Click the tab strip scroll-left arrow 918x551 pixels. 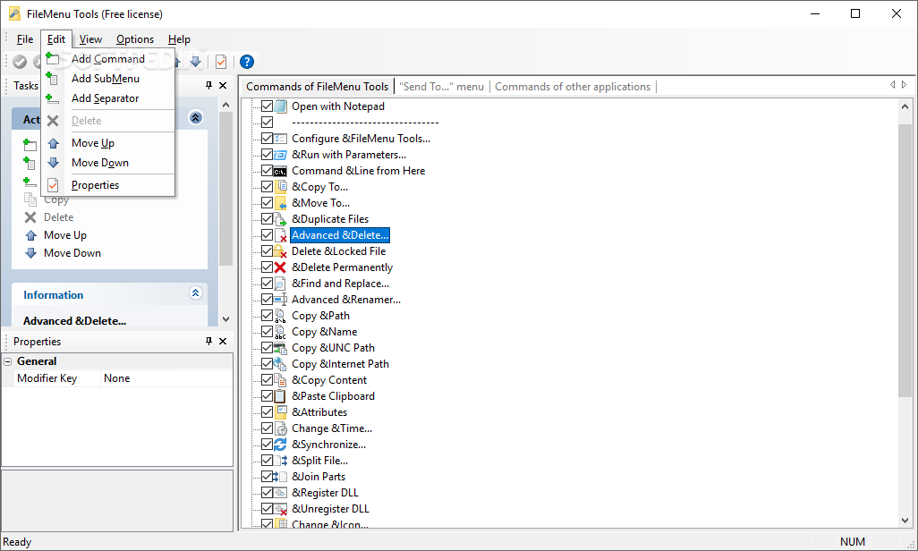coord(892,85)
